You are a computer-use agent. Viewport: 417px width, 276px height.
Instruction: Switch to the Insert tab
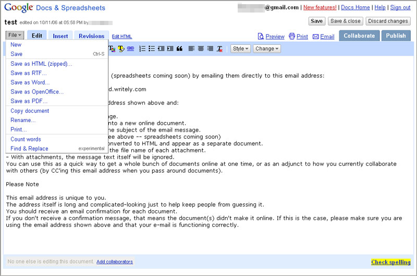[x=60, y=36]
